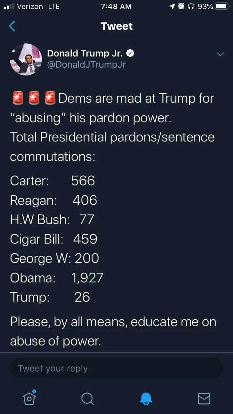The width and height of the screenshot is (233, 414).
Task: Open the Messages envelope tab
Action: click(204, 398)
